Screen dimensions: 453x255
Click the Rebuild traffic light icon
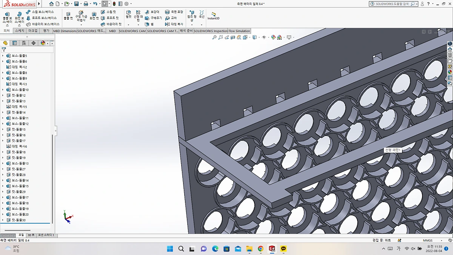(x=114, y=4)
